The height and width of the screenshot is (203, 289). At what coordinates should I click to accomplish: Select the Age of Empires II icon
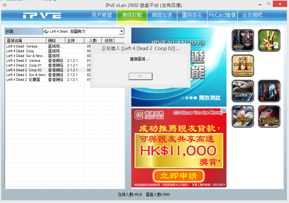click(x=243, y=66)
